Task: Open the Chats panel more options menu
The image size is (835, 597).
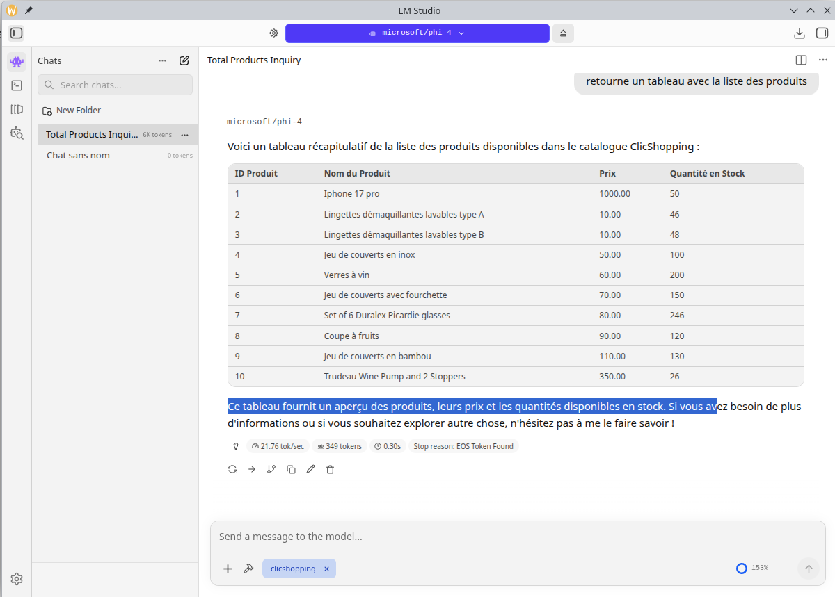Action: click(162, 60)
